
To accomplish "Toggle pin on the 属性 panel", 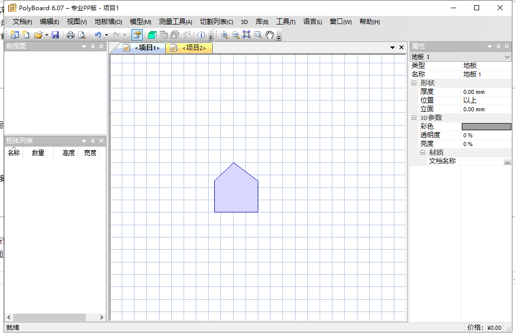I will click(498, 46).
